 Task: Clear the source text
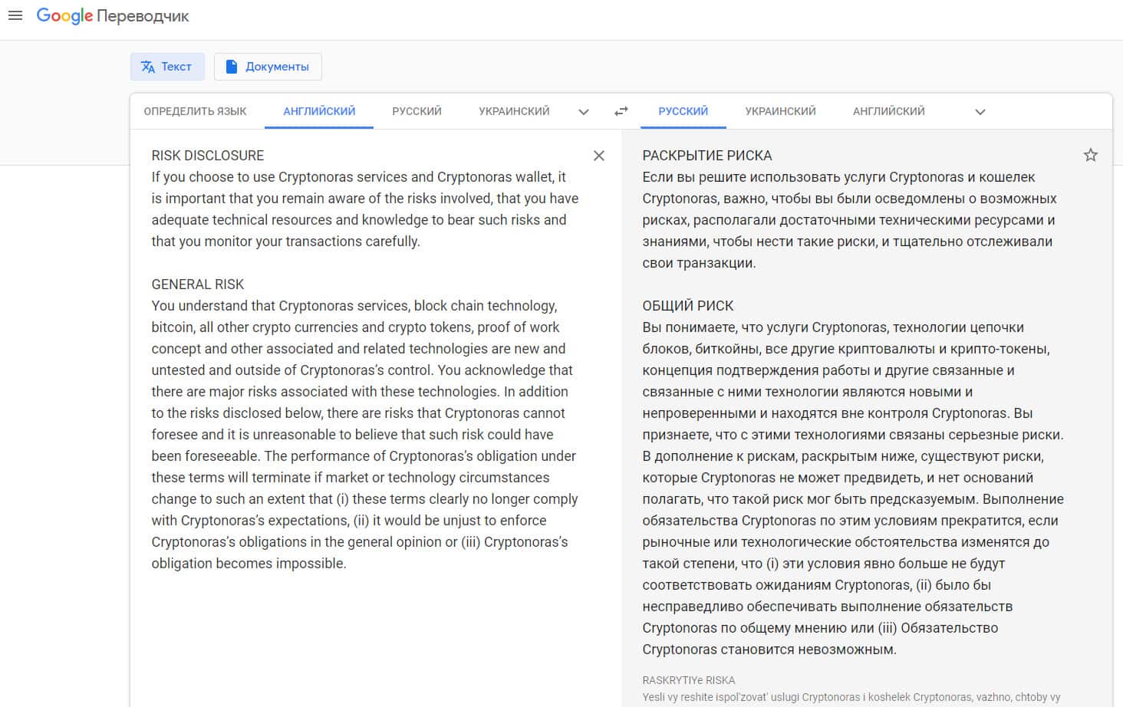pos(599,156)
